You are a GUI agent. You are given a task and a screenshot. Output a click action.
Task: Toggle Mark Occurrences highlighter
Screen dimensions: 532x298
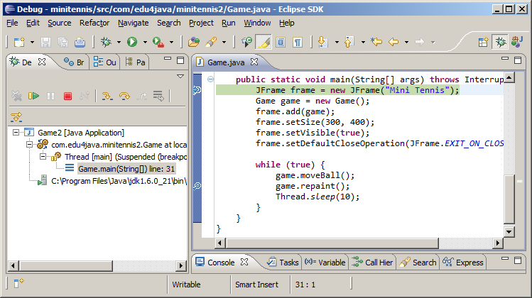[264, 42]
